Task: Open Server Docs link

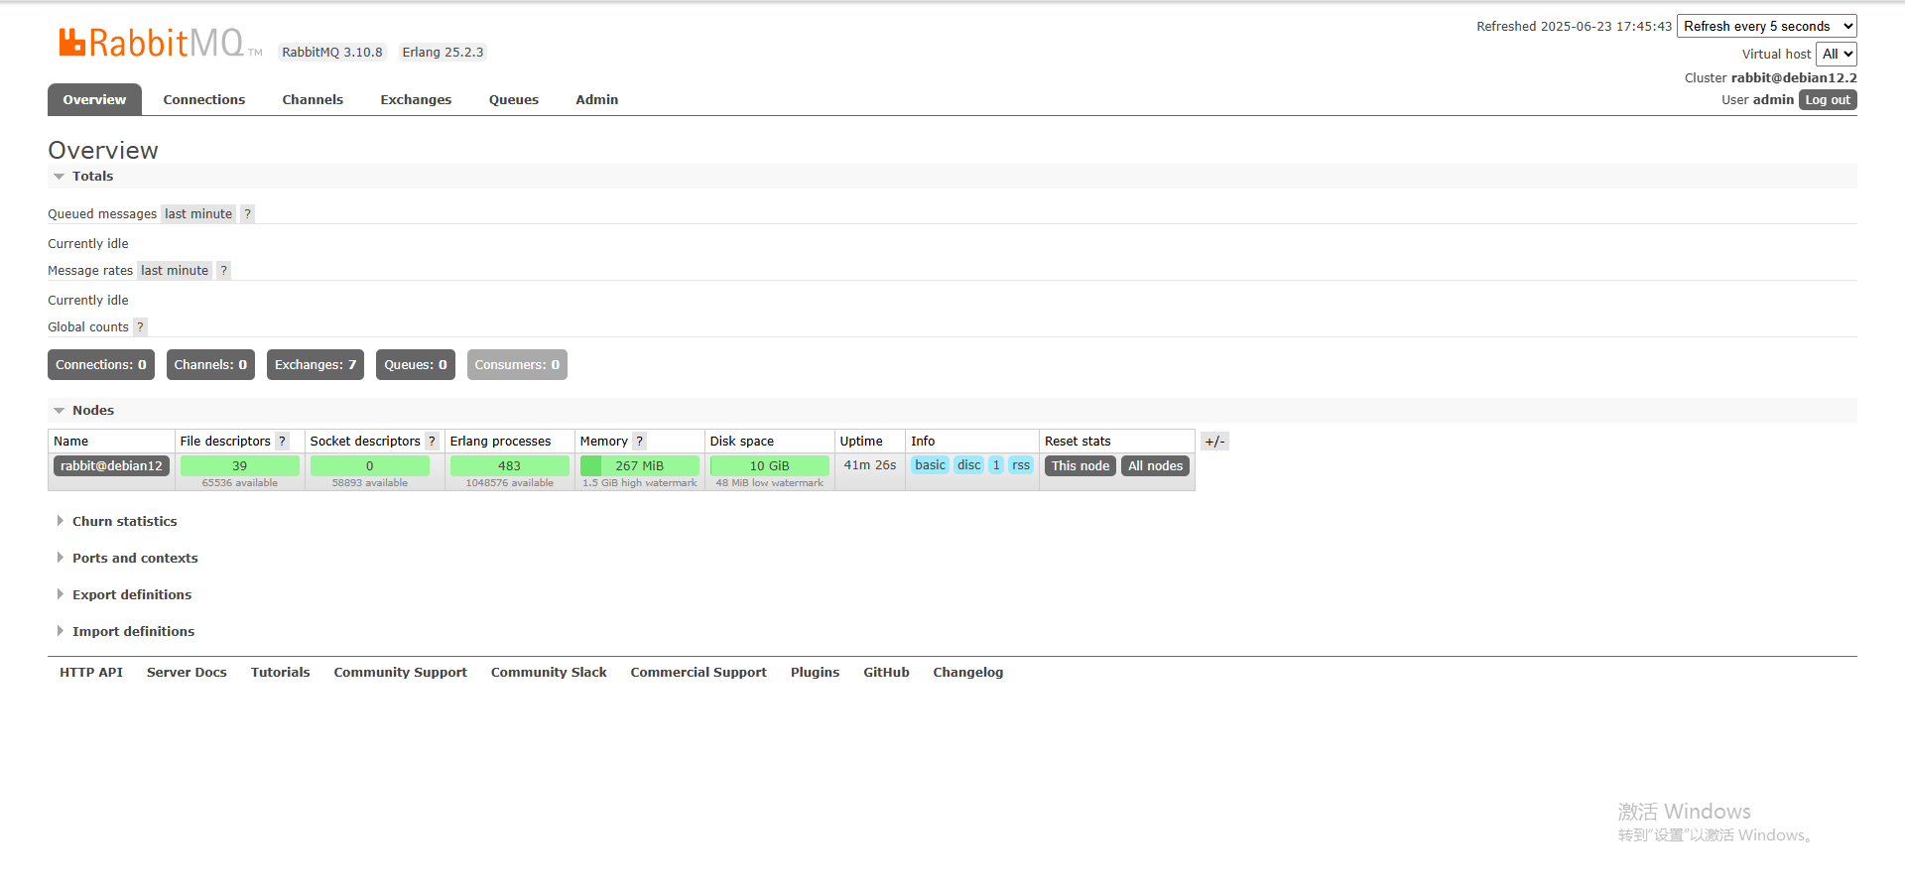Action: pyautogui.click(x=187, y=672)
